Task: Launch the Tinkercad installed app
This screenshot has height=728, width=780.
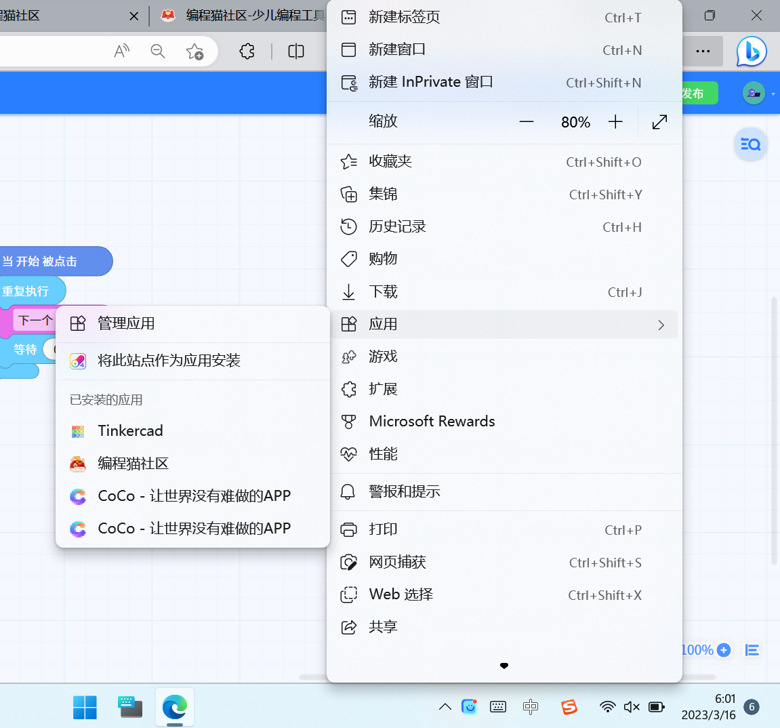Action: pos(192,431)
